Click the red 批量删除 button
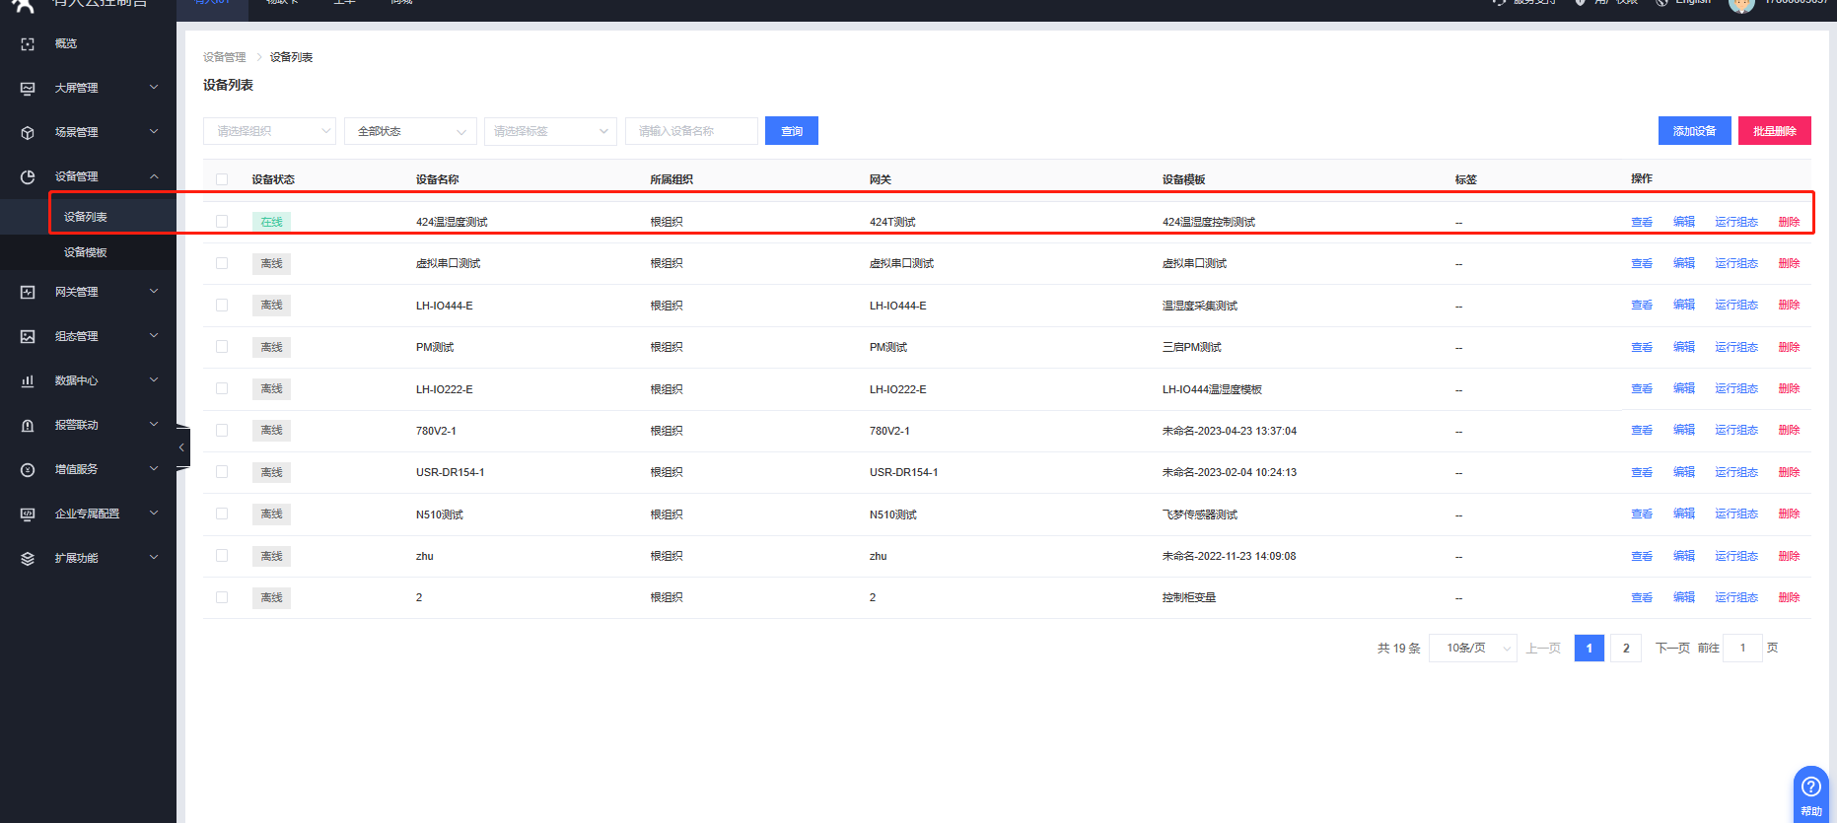1837x823 pixels. click(1774, 131)
